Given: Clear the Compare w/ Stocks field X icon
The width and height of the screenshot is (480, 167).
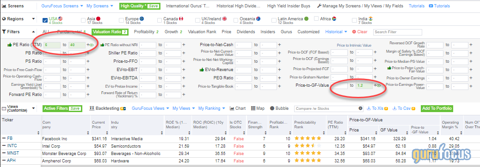Looking at the screenshot, I should click(x=361, y=108).
